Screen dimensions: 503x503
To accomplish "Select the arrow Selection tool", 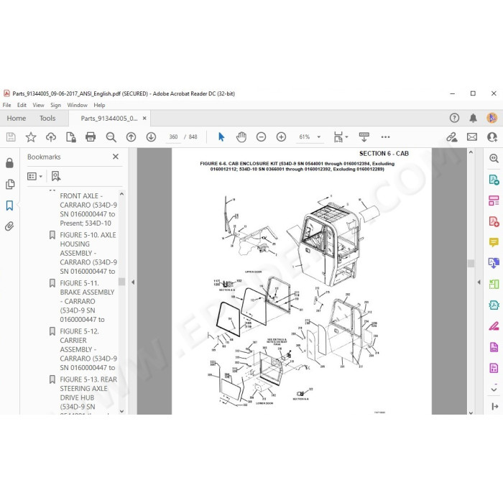I will pos(221,137).
